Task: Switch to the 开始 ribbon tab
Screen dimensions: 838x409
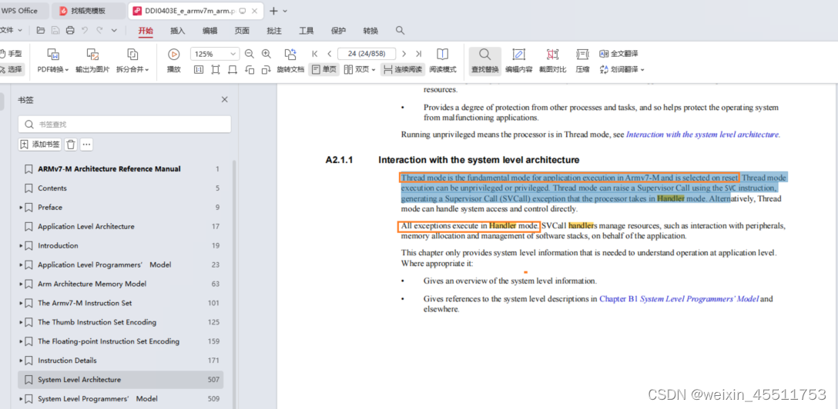Action: pos(146,31)
